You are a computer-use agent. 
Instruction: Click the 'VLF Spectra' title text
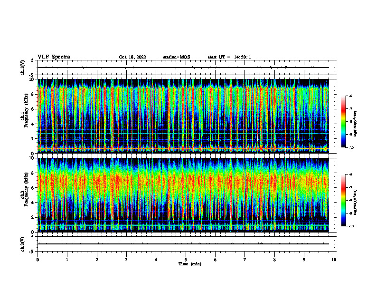click(54, 57)
